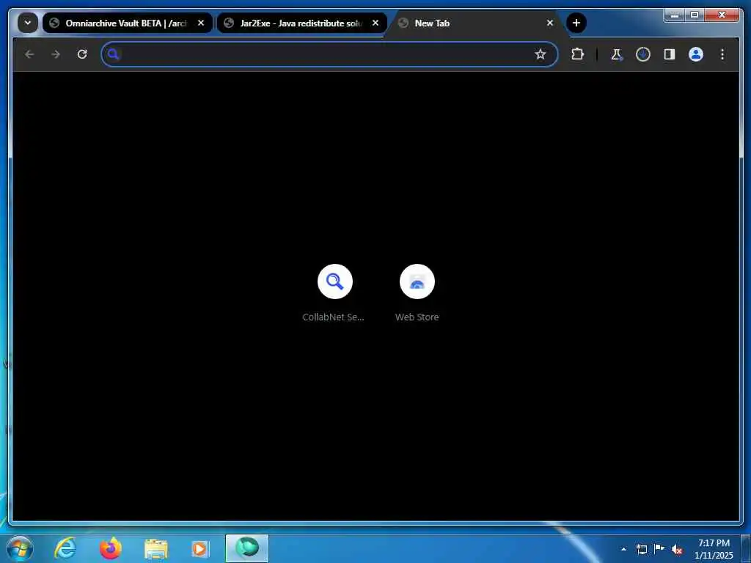This screenshot has height=563, width=751.
Task: Open the Downloads icon in toolbar
Action: tap(642, 54)
